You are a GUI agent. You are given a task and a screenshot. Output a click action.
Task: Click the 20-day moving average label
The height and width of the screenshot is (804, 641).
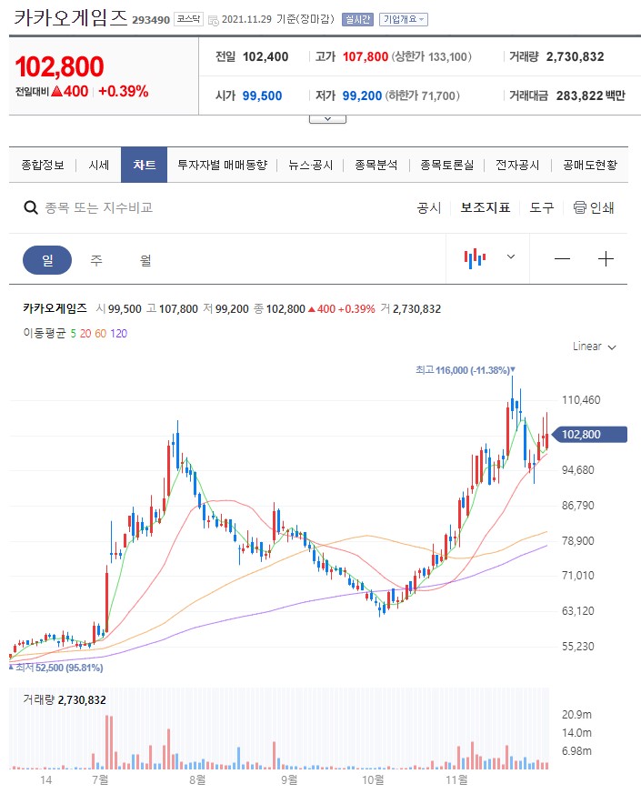click(85, 334)
